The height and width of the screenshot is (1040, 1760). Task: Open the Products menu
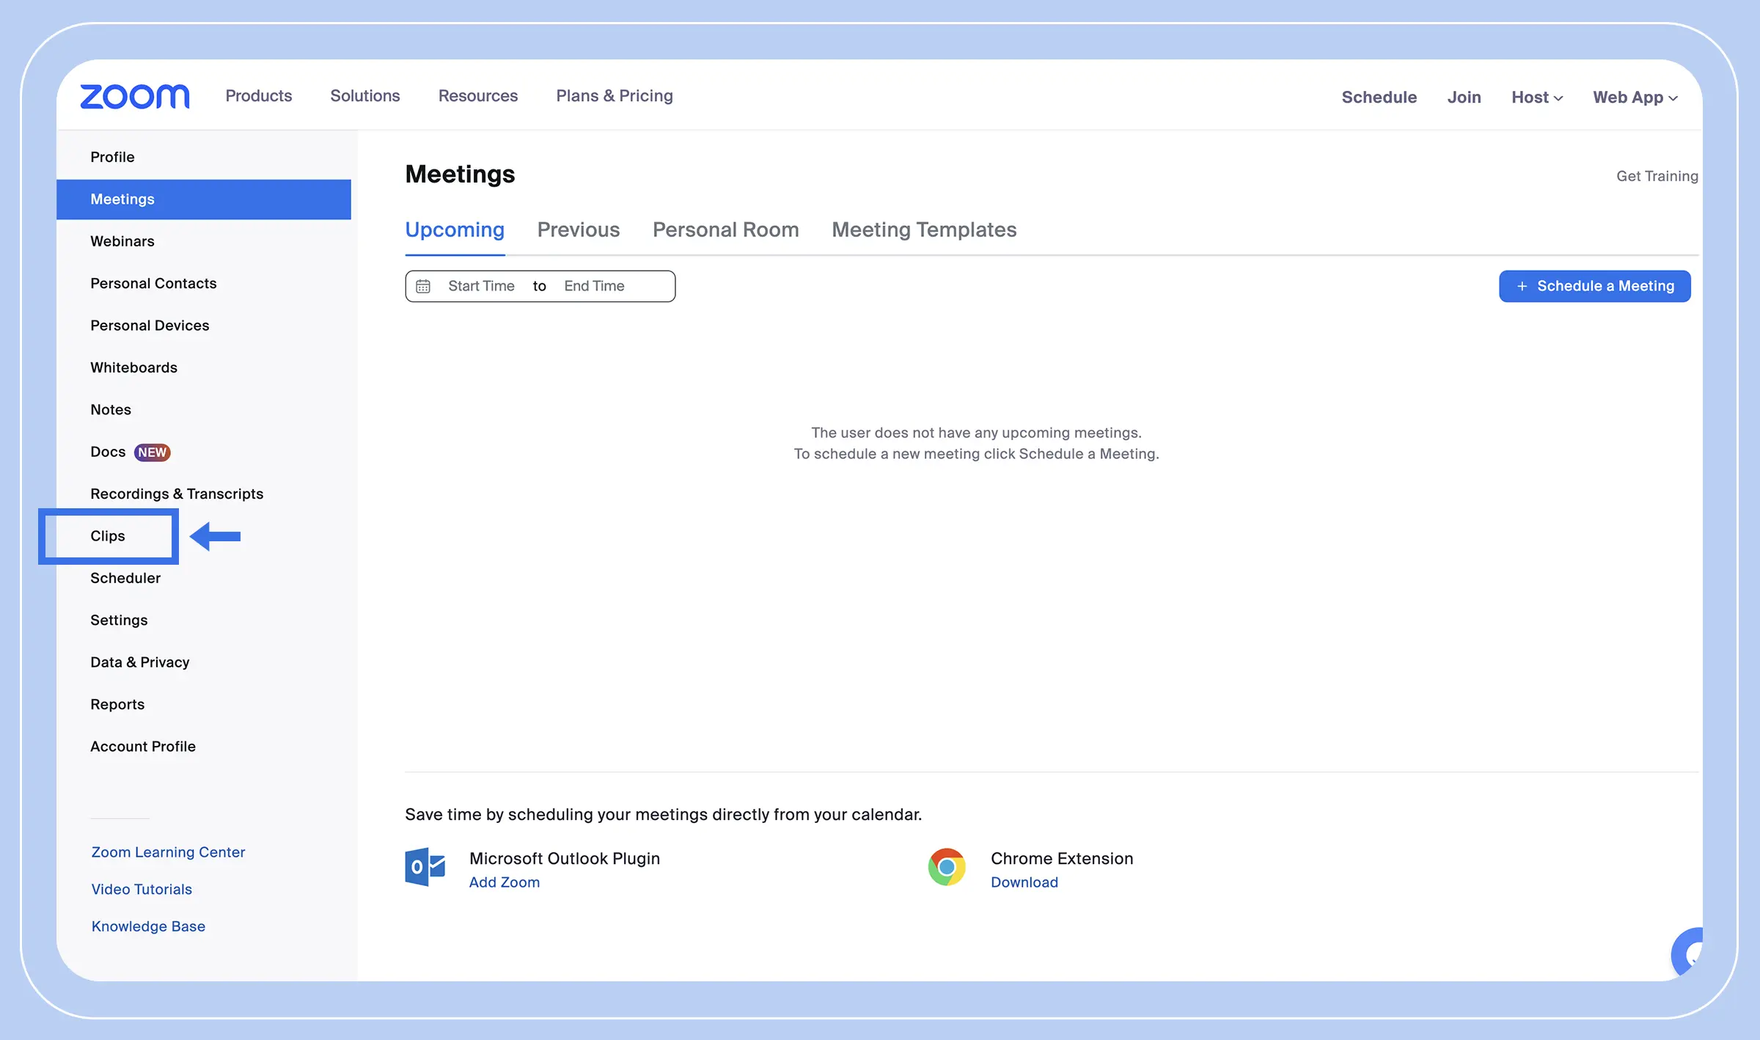259,96
